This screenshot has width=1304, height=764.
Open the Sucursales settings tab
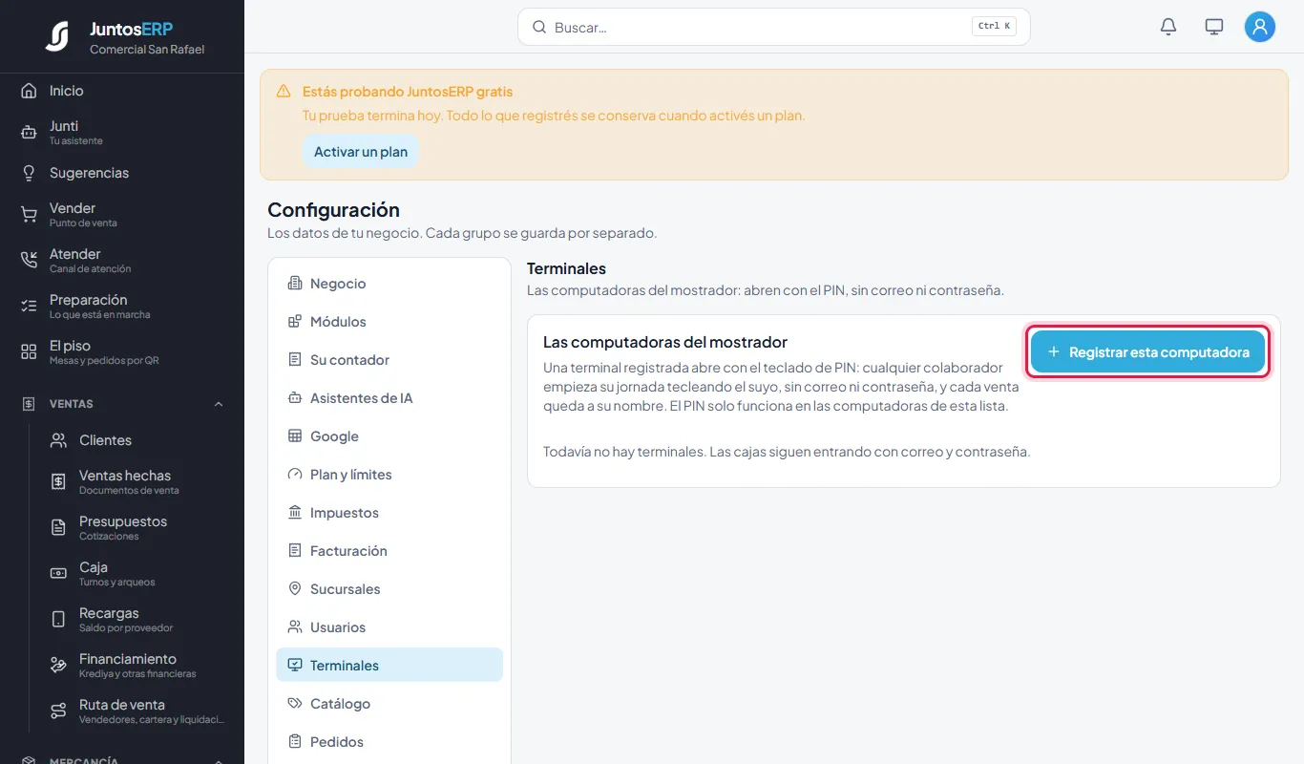pos(389,589)
